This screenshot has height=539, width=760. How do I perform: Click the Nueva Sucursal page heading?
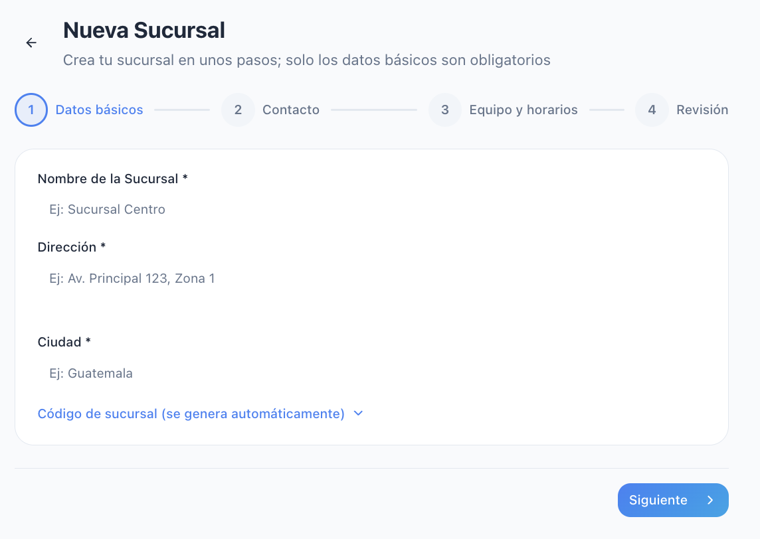(x=144, y=30)
